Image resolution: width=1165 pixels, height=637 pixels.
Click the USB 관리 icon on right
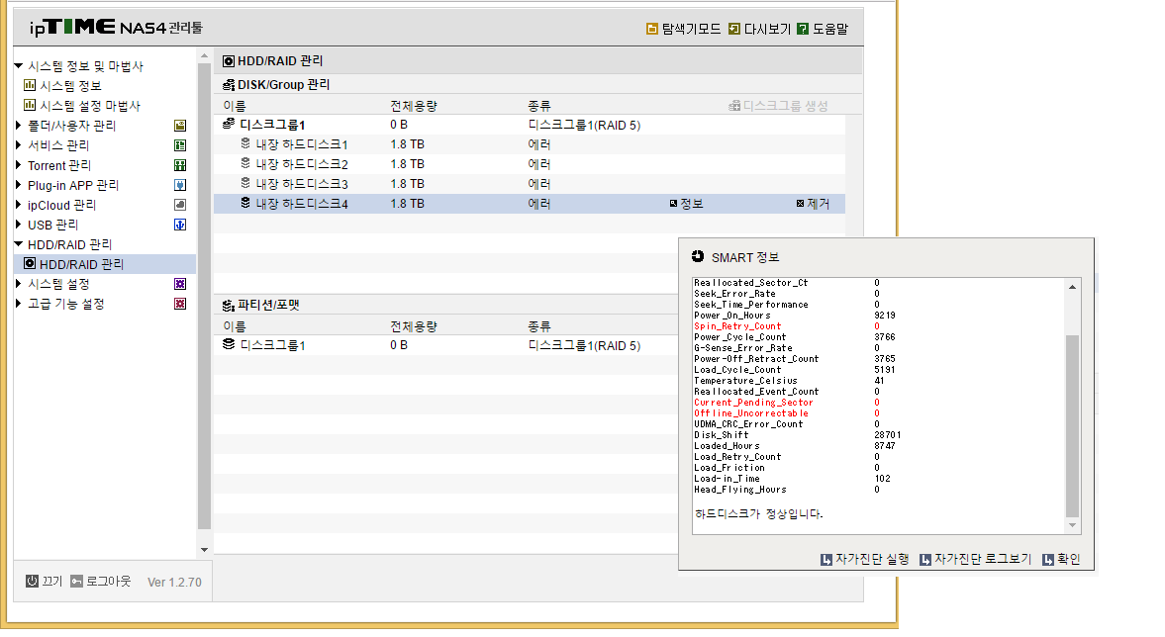pos(180,225)
